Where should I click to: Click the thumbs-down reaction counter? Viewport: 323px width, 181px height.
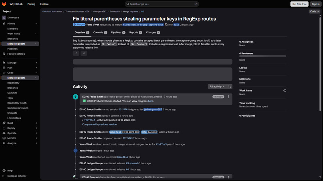tap(84, 54)
